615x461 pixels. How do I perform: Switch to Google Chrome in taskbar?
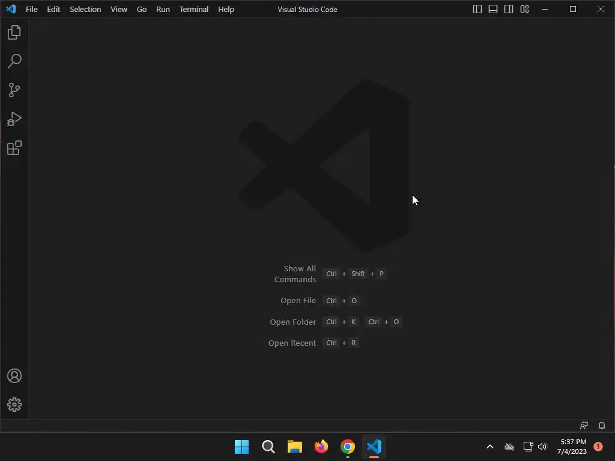click(348, 447)
